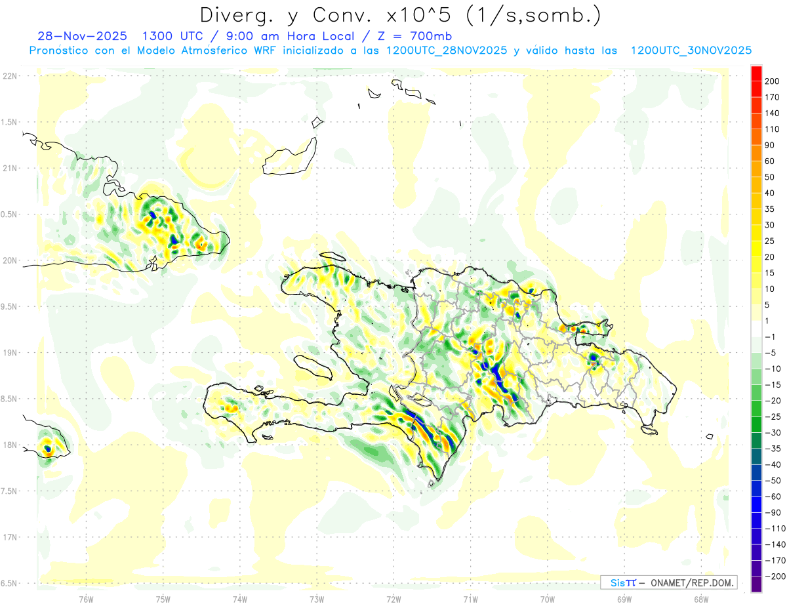
Task: Click the '18N' latitude label
Action: pos(10,445)
